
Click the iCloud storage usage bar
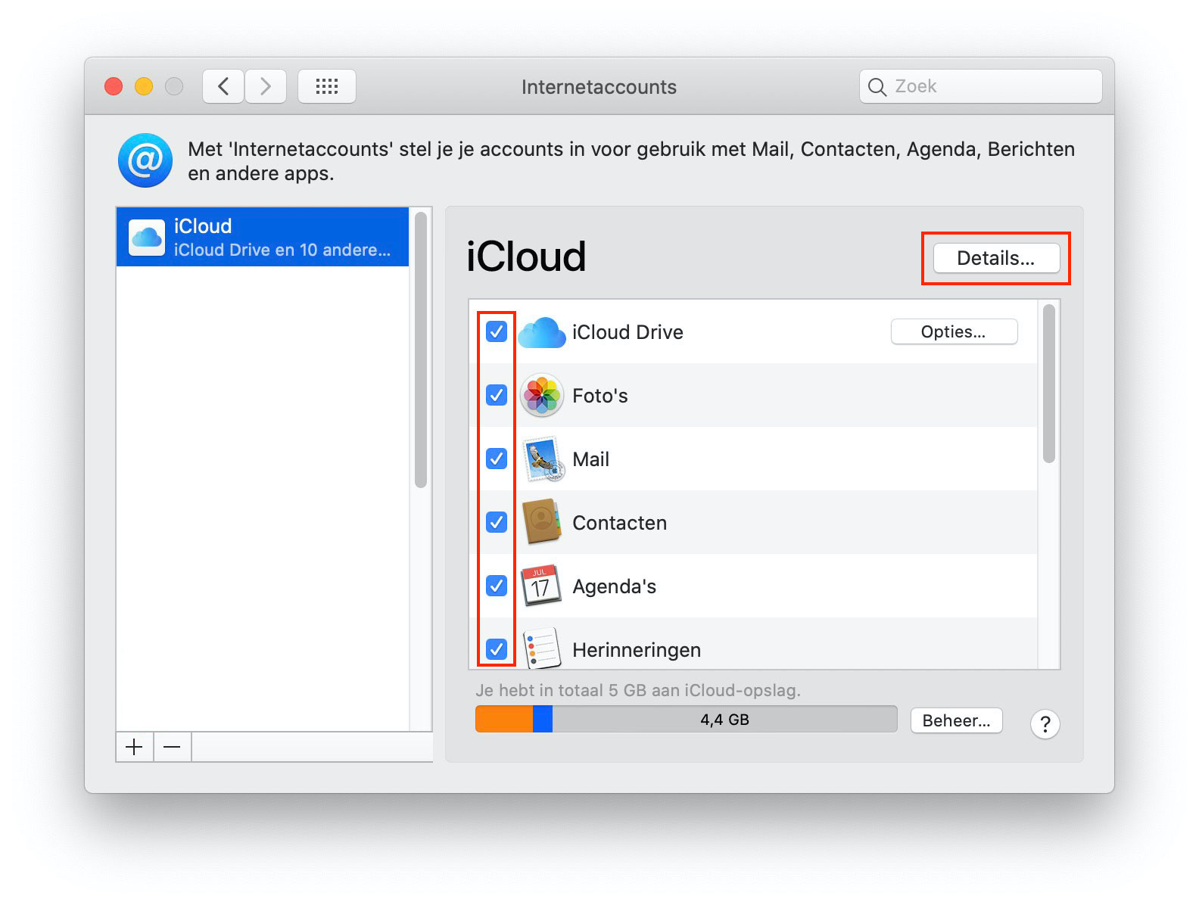686,719
